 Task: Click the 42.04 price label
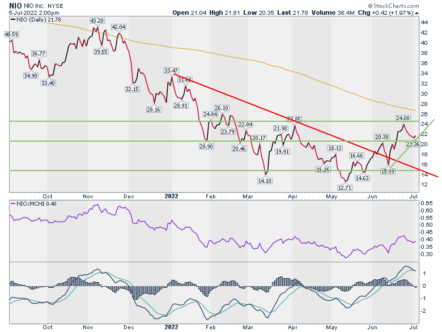coord(118,27)
